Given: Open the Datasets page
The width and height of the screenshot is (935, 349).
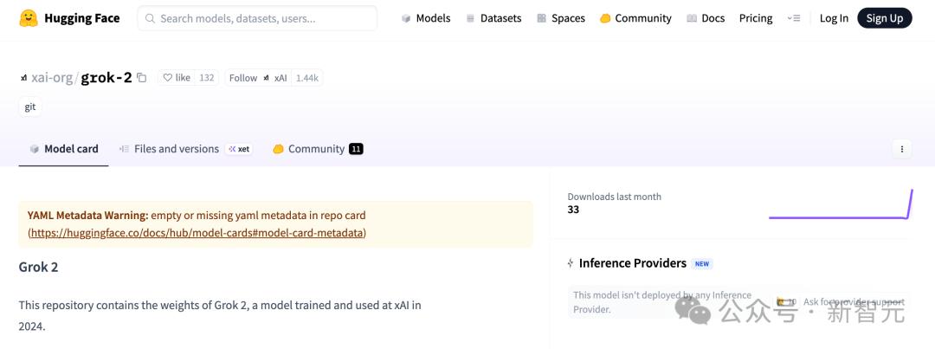Looking at the screenshot, I should point(493,18).
